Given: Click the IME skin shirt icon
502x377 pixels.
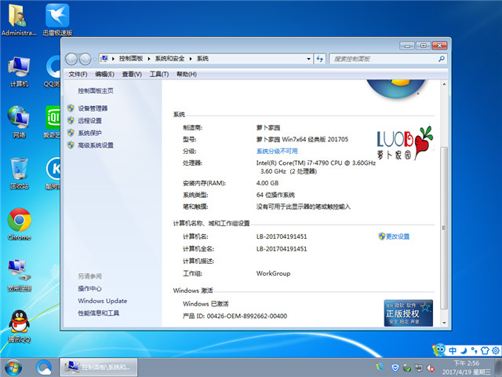Looking at the screenshot, I should (x=485, y=350).
